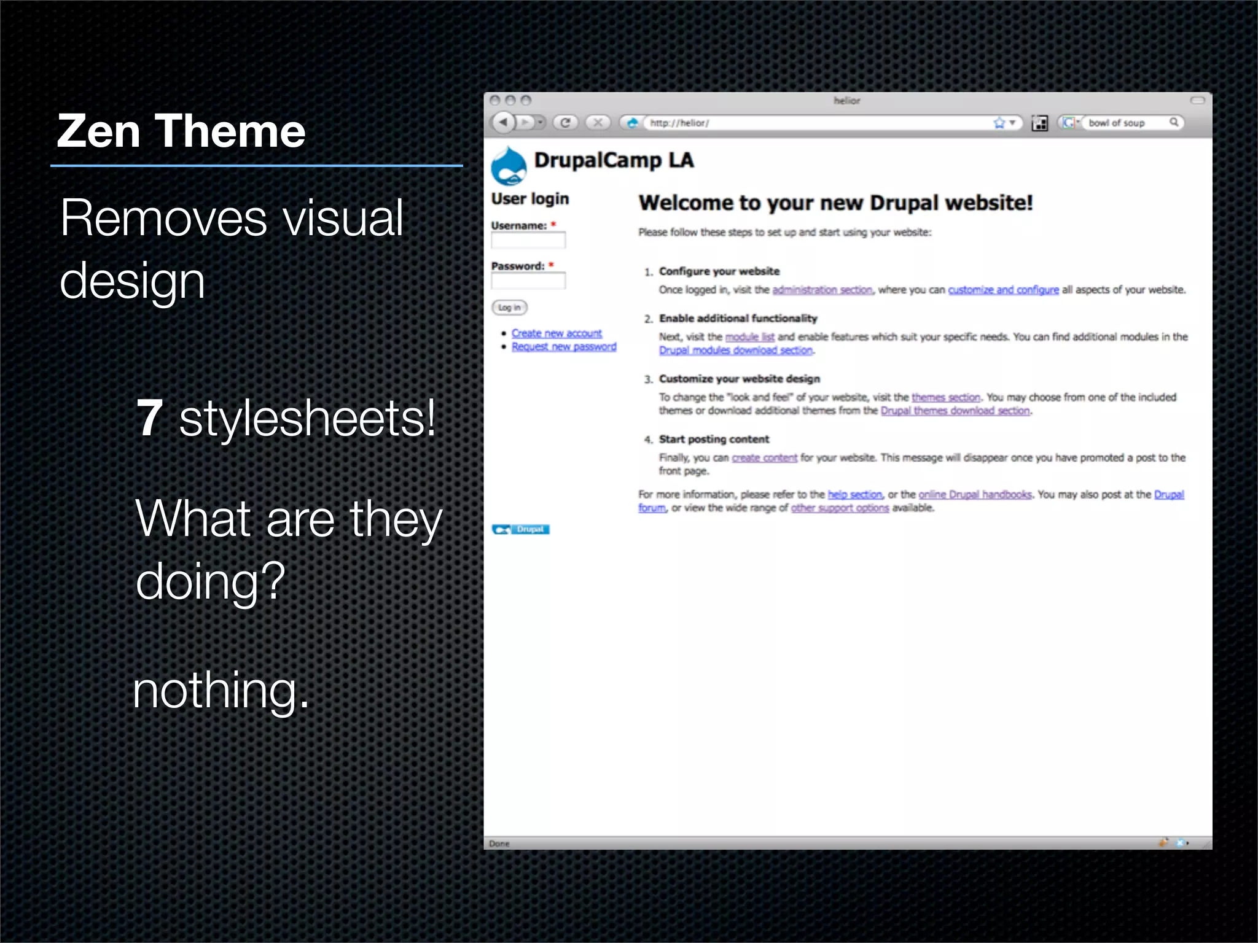The image size is (1258, 943).
Task: Click the blue Drupal droplet logo
Action: pyautogui.click(x=509, y=166)
